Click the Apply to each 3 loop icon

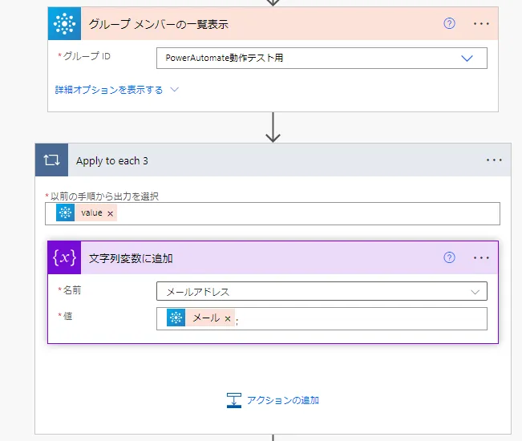(x=52, y=160)
